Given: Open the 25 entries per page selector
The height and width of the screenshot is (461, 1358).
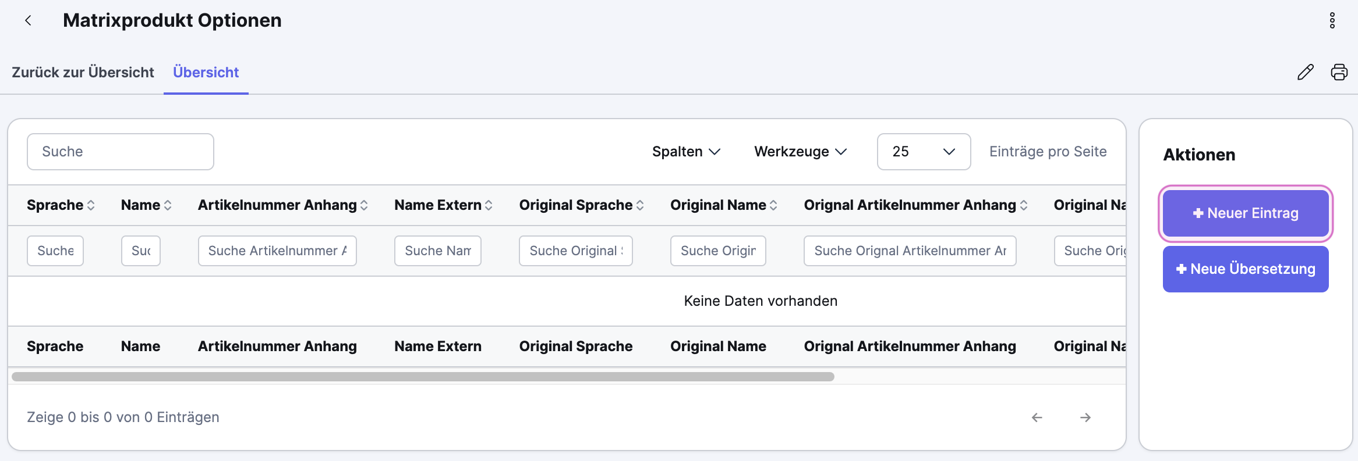Looking at the screenshot, I should pyautogui.click(x=924, y=152).
